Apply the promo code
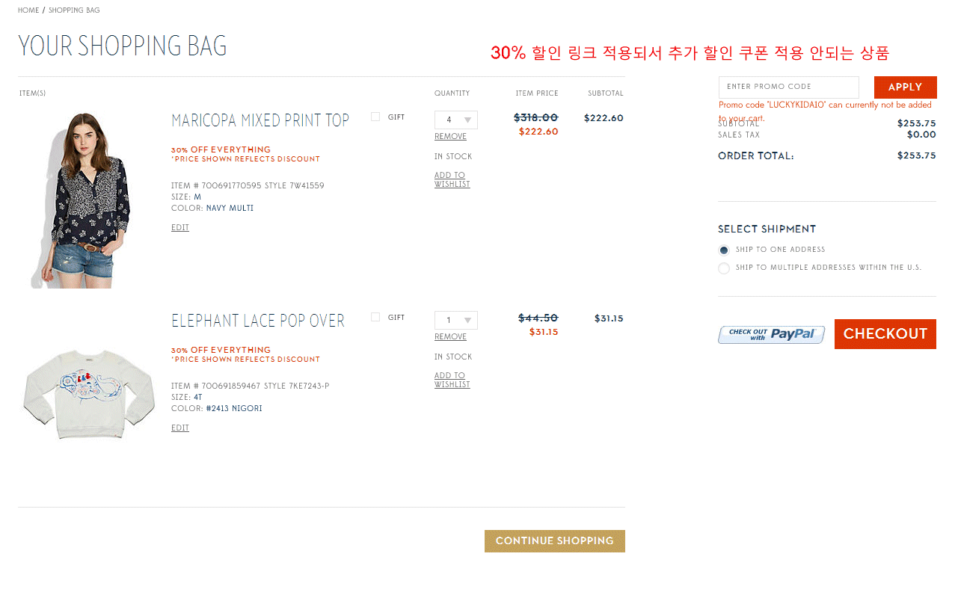Viewport: 958px width, 598px height. (x=905, y=87)
